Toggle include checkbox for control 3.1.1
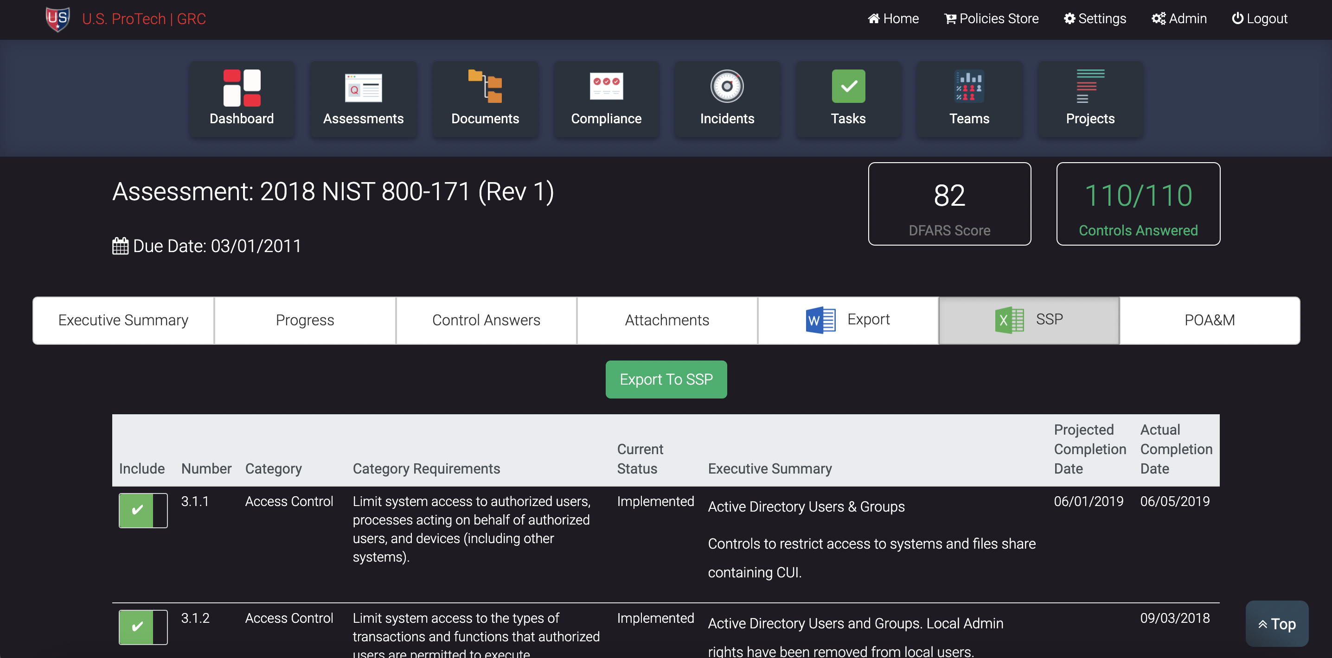 pos(143,510)
